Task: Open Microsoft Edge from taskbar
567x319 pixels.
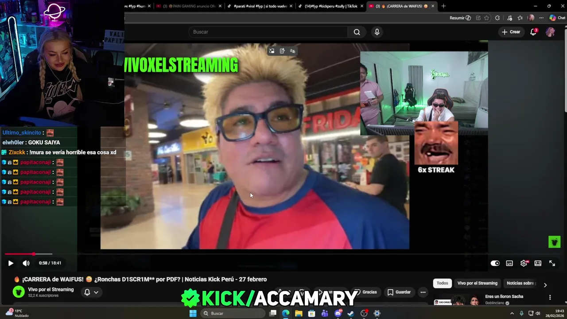Action: 286,313
